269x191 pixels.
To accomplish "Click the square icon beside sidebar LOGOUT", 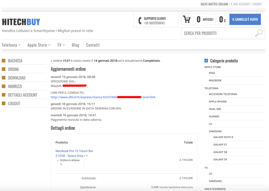I will point(4,104).
